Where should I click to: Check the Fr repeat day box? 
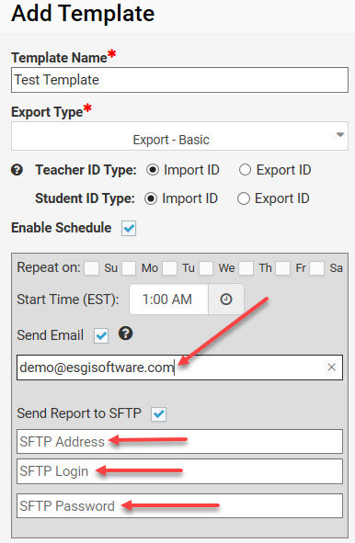pyautogui.click(x=283, y=268)
